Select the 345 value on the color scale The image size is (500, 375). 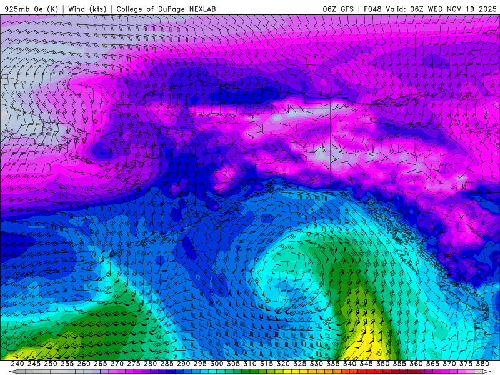(x=366, y=364)
